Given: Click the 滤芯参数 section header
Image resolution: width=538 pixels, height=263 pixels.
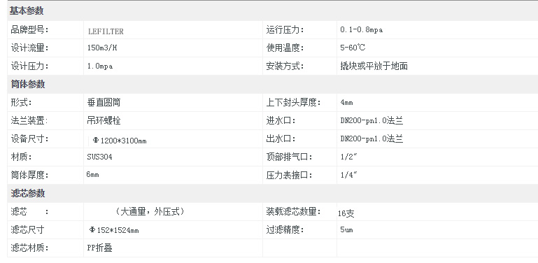Looking at the screenshot, I should (x=27, y=193).
